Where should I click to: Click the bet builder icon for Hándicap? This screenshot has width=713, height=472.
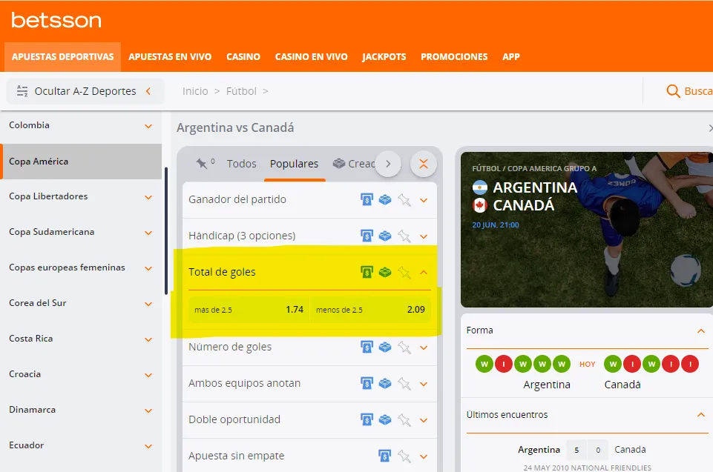click(x=385, y=236)
